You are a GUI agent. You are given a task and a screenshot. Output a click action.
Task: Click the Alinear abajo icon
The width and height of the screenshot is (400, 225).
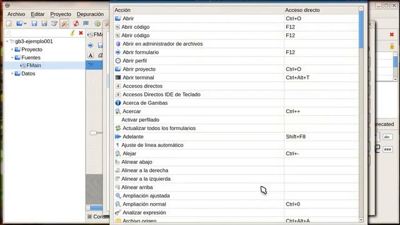point(117,162)
